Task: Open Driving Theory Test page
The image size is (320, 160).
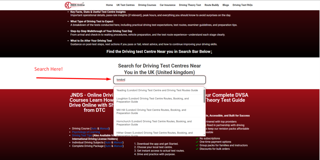Action: tap(190, 5)
